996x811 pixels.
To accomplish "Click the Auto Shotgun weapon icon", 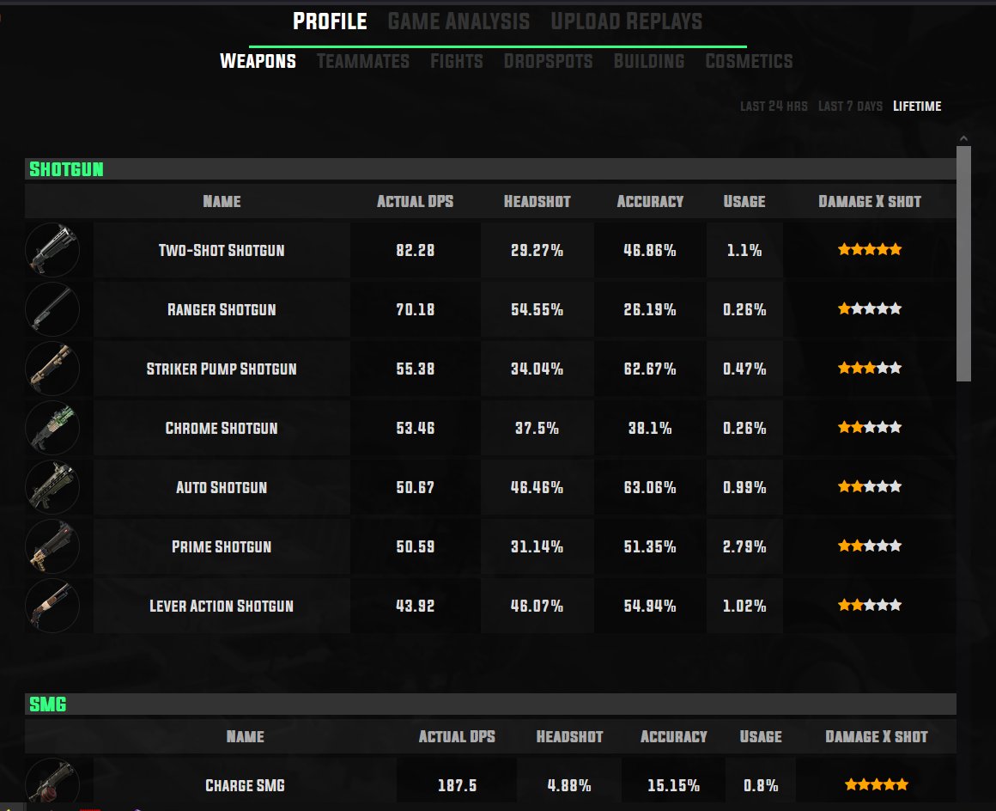I will click(x=52, y=487).
